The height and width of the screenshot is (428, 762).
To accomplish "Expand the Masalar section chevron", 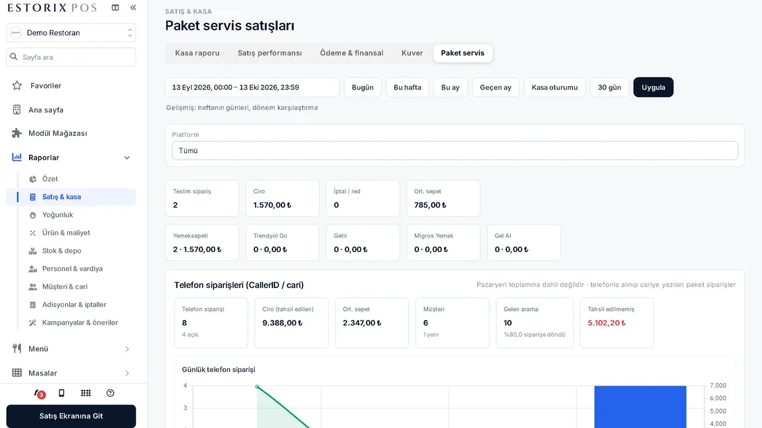I will 127,373.
